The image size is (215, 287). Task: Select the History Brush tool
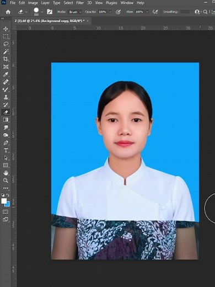click(x=6, y=105)
